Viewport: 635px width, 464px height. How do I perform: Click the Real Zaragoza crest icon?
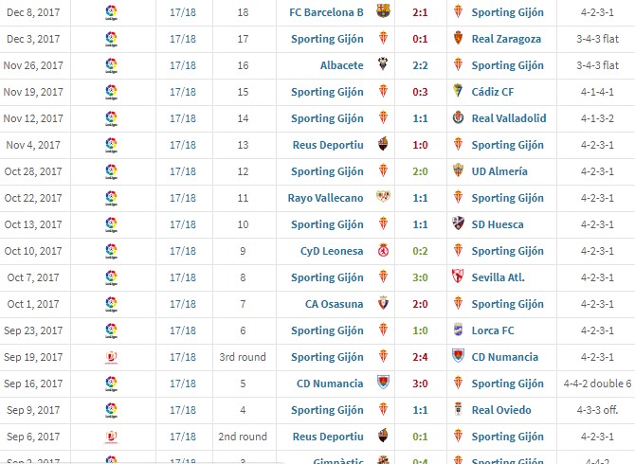[458, 38]
